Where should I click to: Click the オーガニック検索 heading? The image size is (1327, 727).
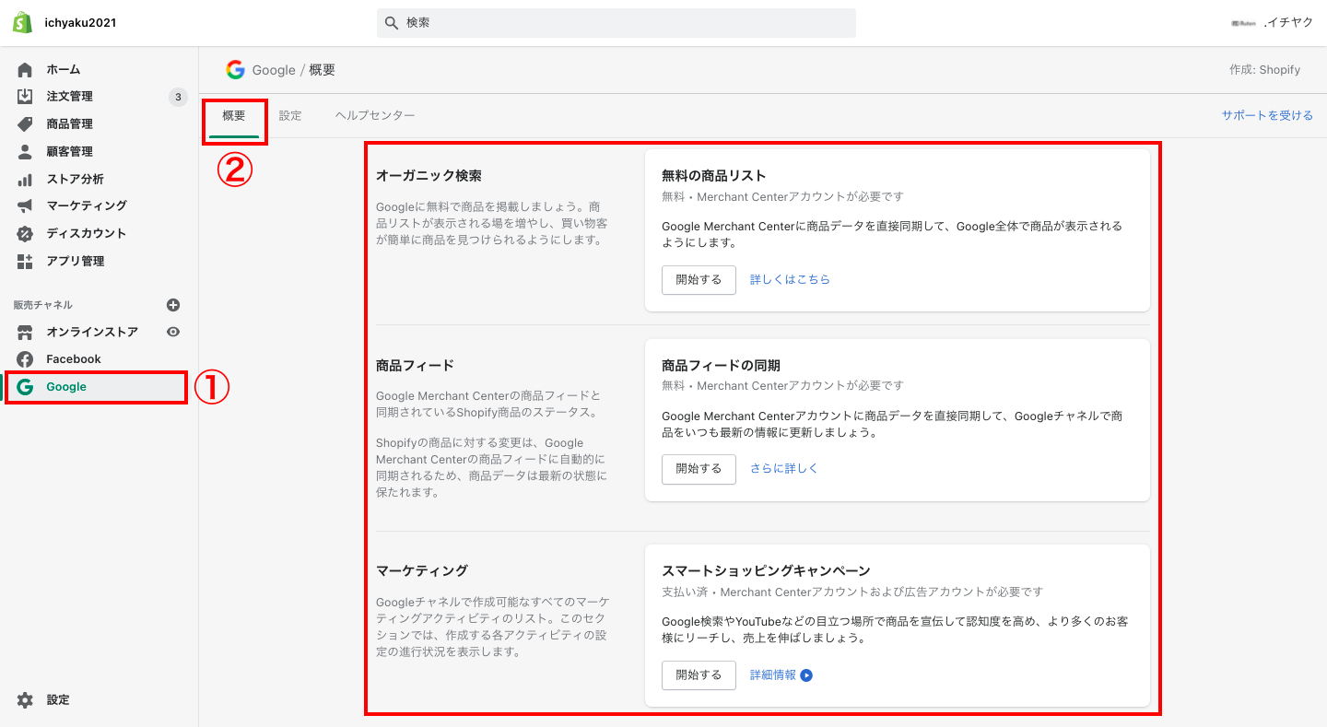[x=429, y=175]
